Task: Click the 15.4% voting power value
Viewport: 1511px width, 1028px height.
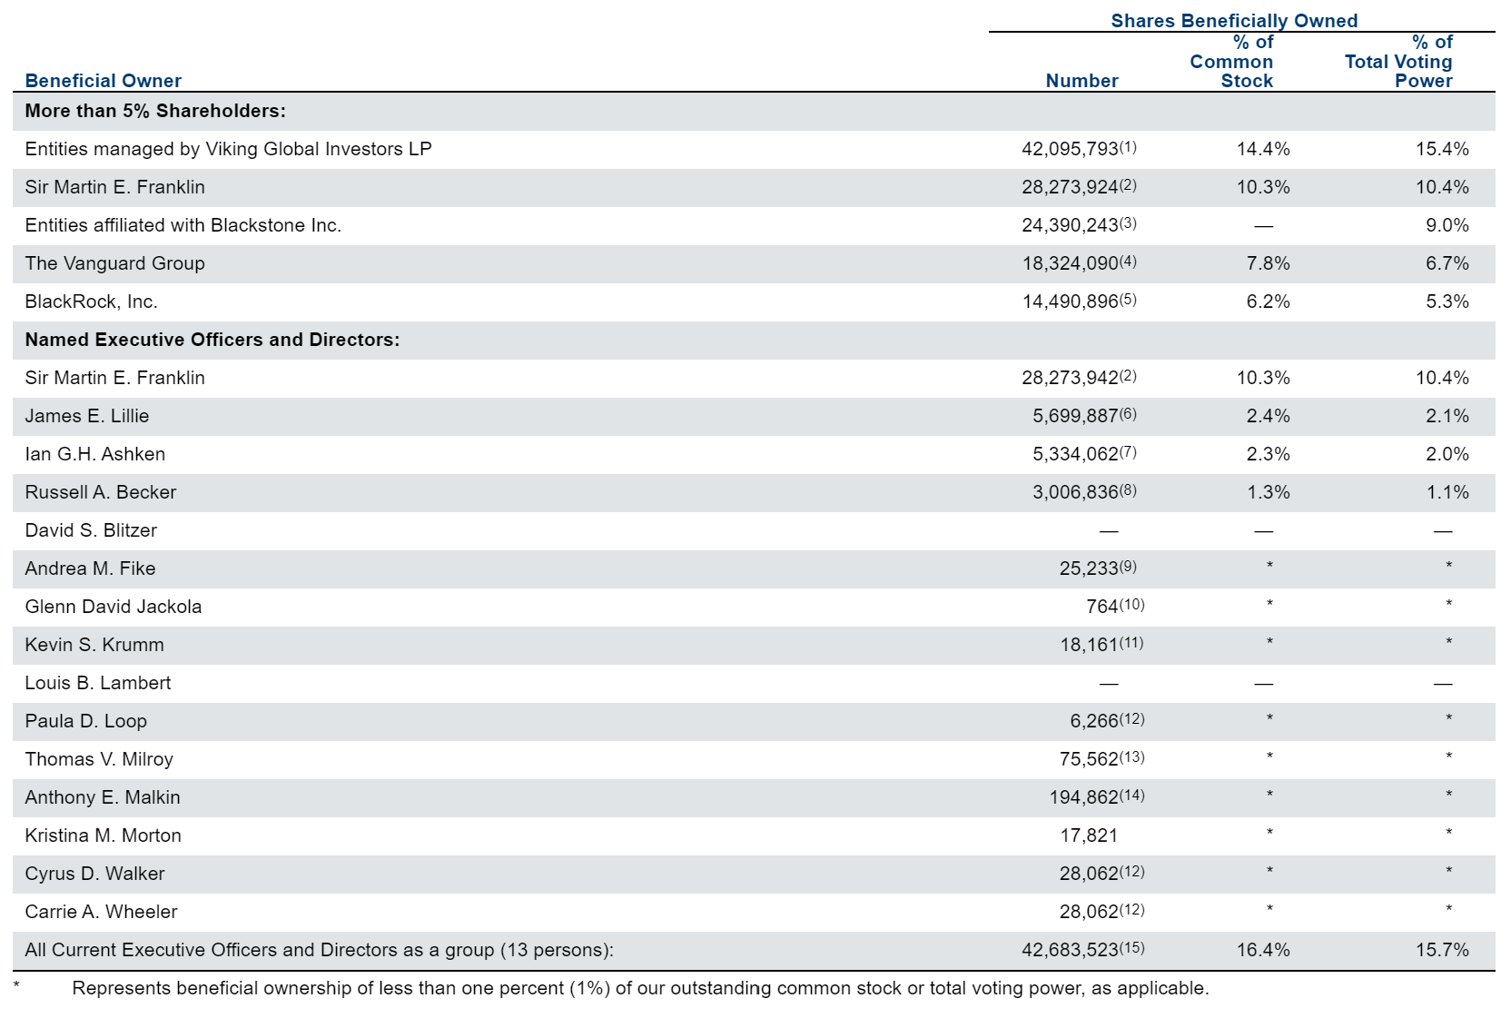Action: click(x=1442, y=149)
